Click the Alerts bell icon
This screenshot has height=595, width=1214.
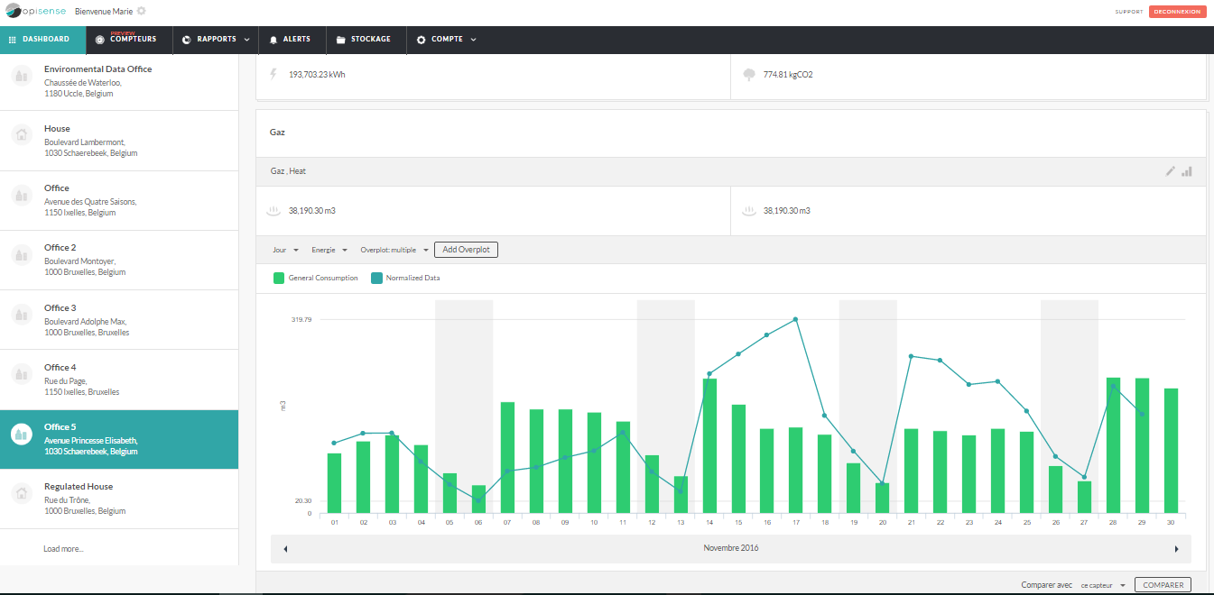[x=273, y=40]
